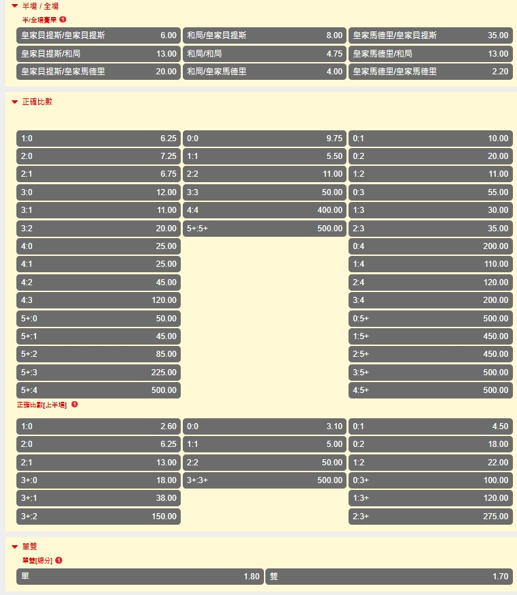
Task: Bet full-time 2:2 draw at 11.00
Action: [265, 174]
